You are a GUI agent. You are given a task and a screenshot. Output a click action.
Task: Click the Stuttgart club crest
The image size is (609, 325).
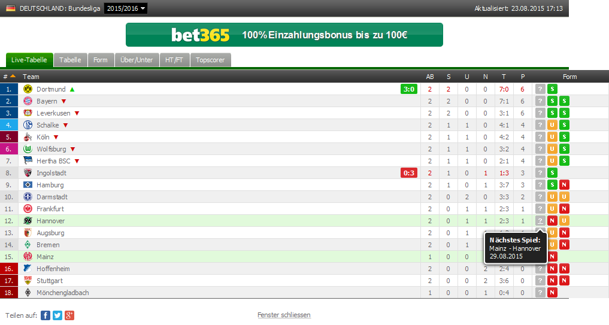coord(27,281)
